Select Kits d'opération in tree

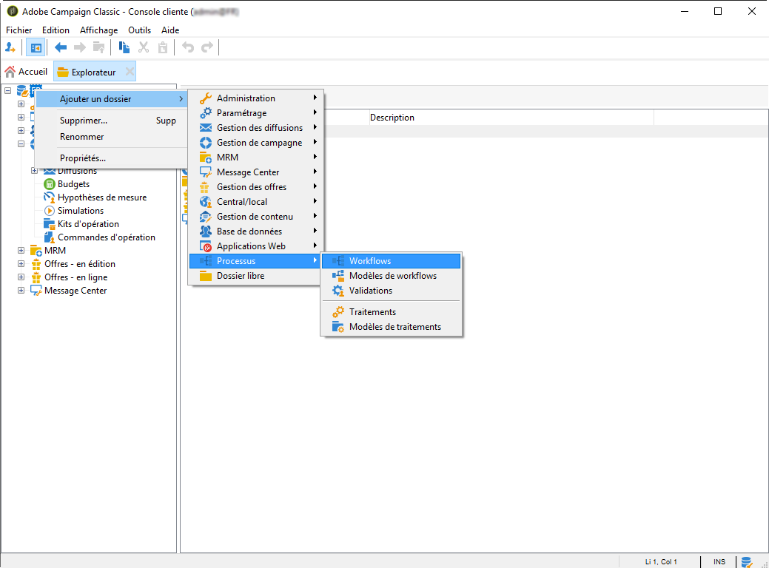coord(88,224)
